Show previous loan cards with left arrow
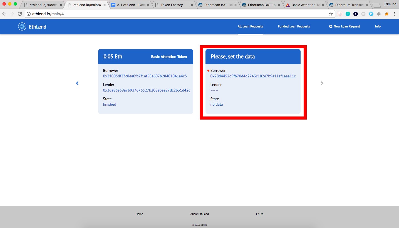The image size is (399, 228). pos(77,83)
